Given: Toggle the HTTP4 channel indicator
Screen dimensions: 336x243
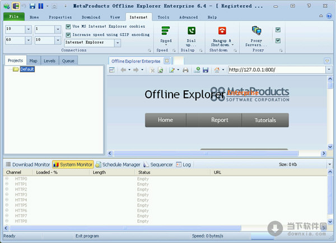Looking at the screenshot, I should [x=7, y=199].
